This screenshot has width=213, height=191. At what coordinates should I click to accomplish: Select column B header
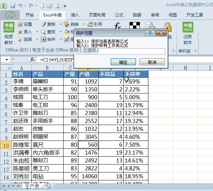tap(47, 68)
